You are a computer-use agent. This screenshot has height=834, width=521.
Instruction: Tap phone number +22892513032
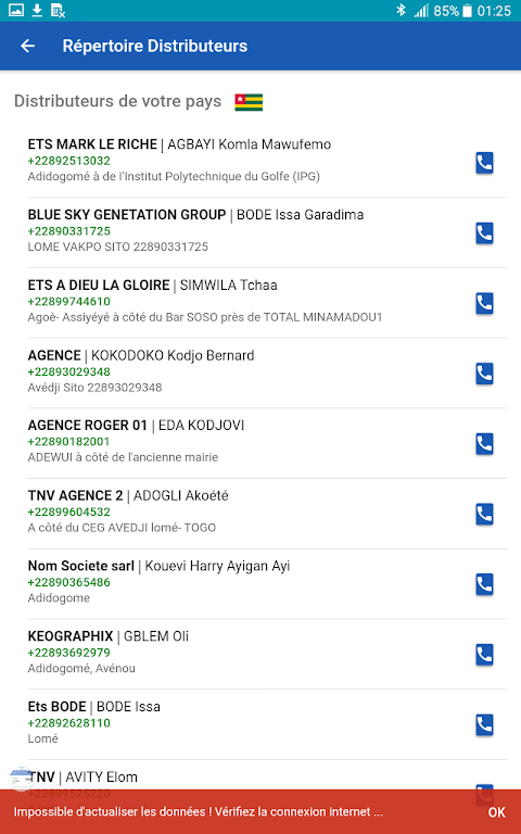click(x=69, y=161)
